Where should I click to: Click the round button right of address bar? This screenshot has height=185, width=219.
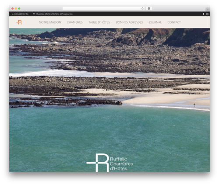[x=149, y=8]
